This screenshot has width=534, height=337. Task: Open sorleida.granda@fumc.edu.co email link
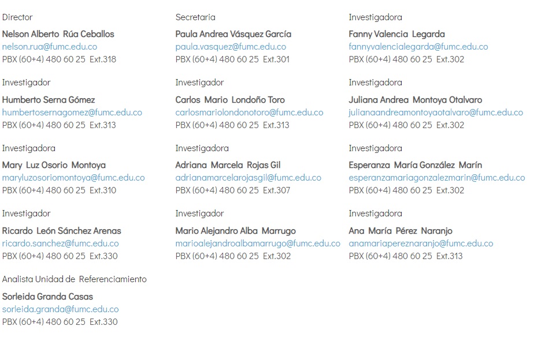(x=60, y=309)
